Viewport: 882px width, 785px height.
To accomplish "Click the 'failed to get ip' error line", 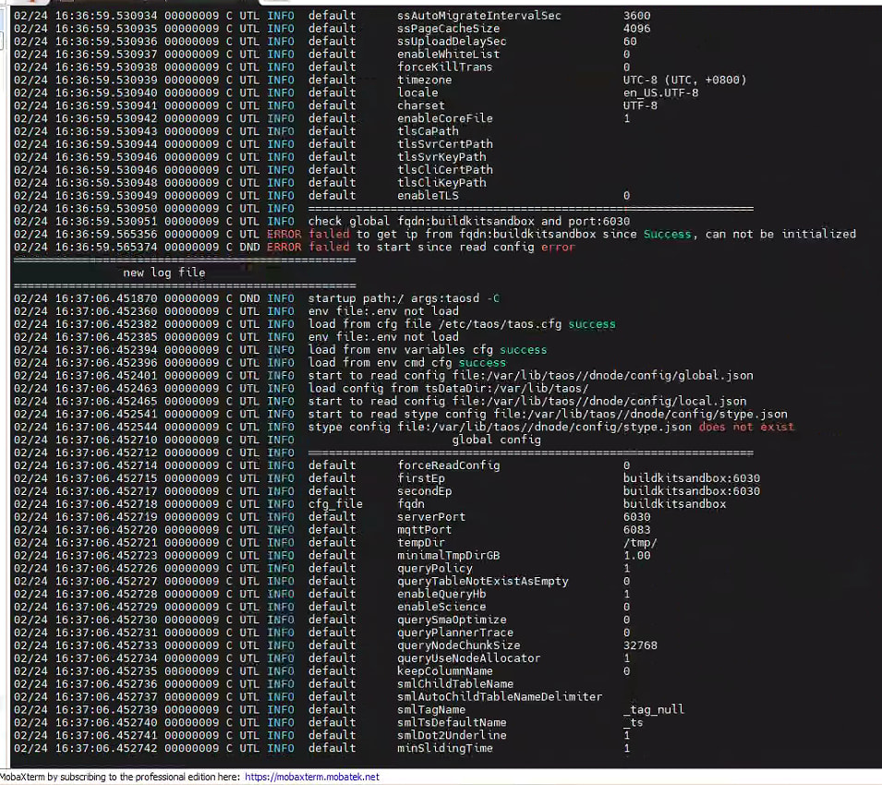I will tap(582, 234).
